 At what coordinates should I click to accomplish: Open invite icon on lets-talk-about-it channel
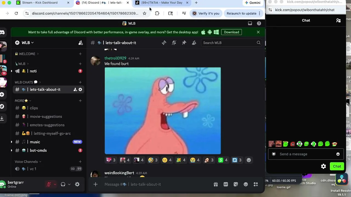[75, 89]
